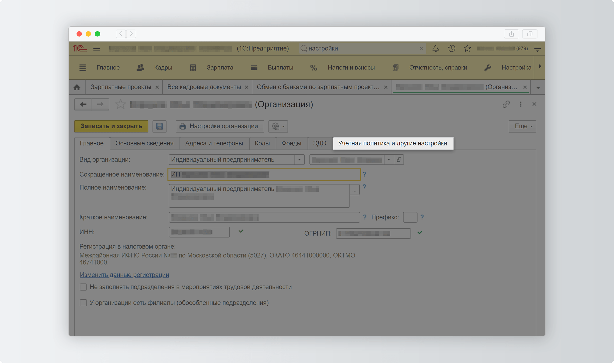Click help question mark for Полное наименование

pos(364,187)
